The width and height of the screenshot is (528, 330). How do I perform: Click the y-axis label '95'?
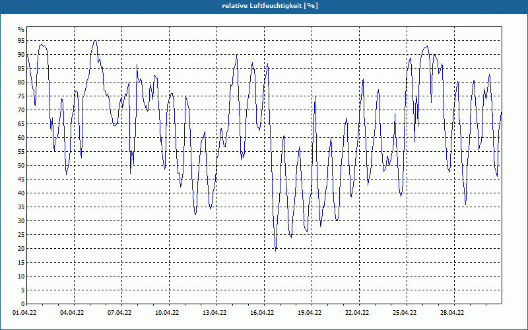21,41
